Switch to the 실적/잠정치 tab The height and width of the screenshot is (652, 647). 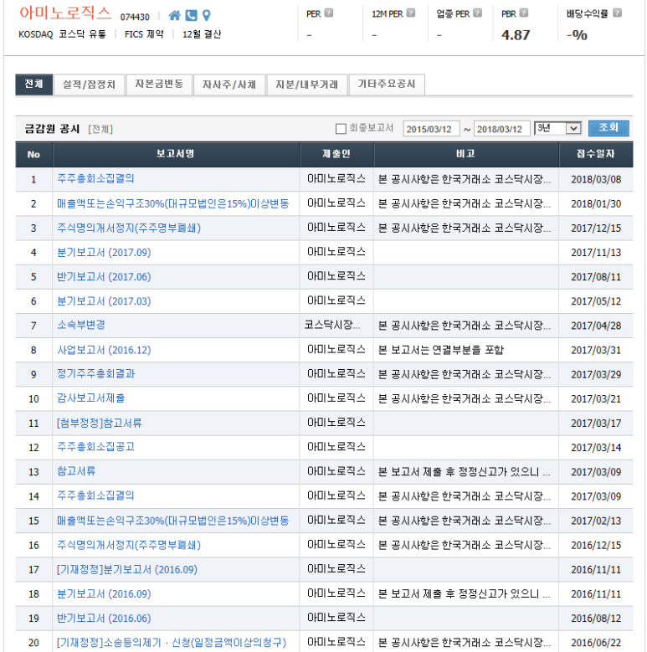pos(89,85)
